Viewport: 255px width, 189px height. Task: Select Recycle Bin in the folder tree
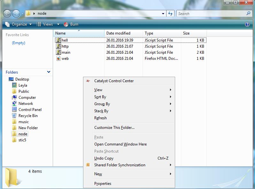(x=28, y=116)
